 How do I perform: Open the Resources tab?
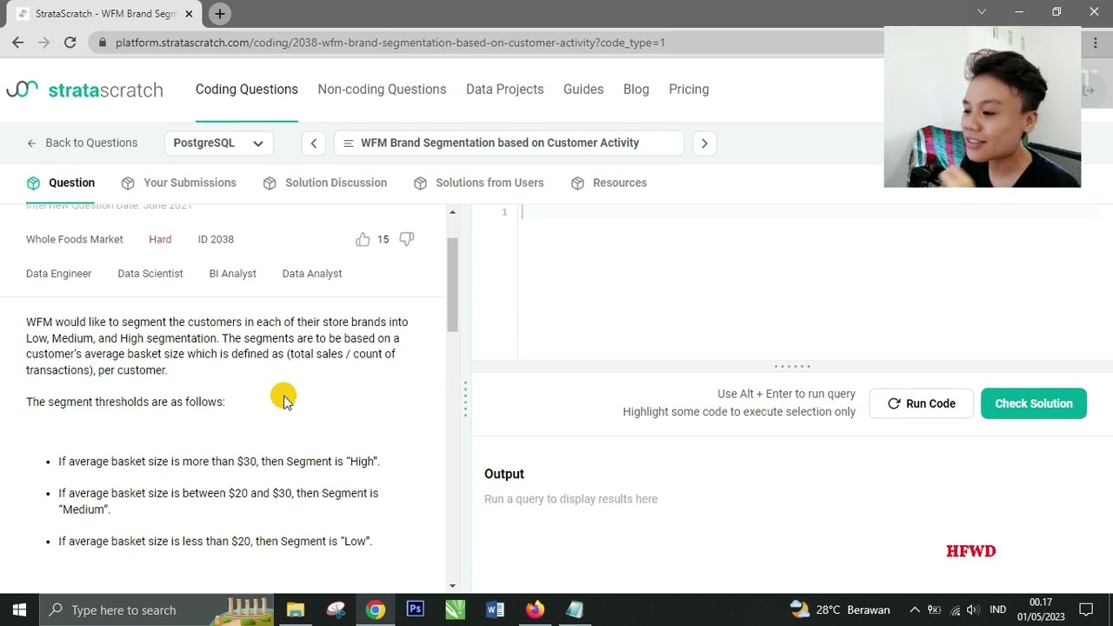tap(609, 183)
